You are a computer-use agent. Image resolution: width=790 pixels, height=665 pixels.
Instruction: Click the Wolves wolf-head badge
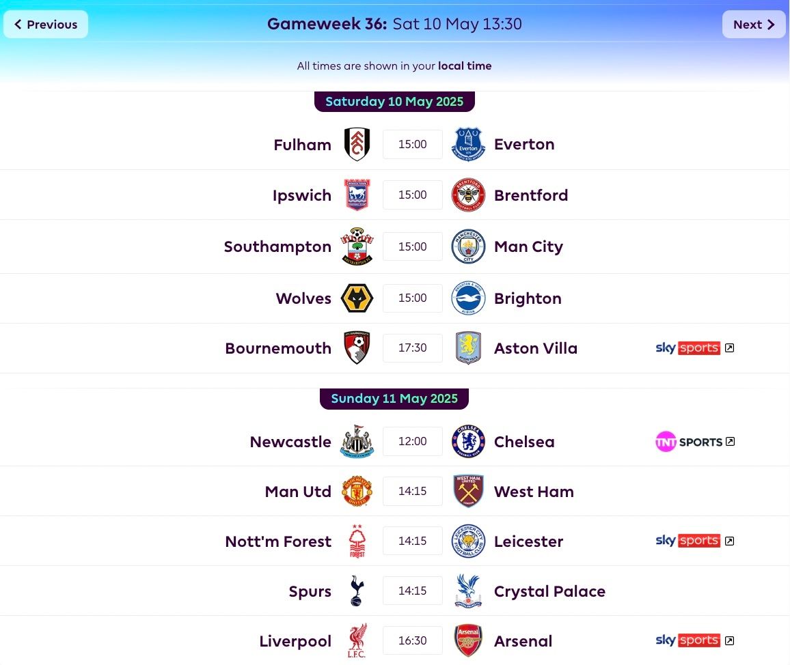point(357,298)
